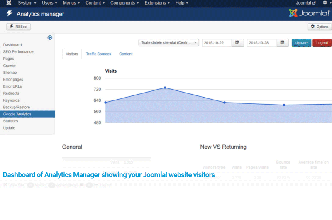
Task: Open calendar picker for end date
Action: (x=283, y=43)
